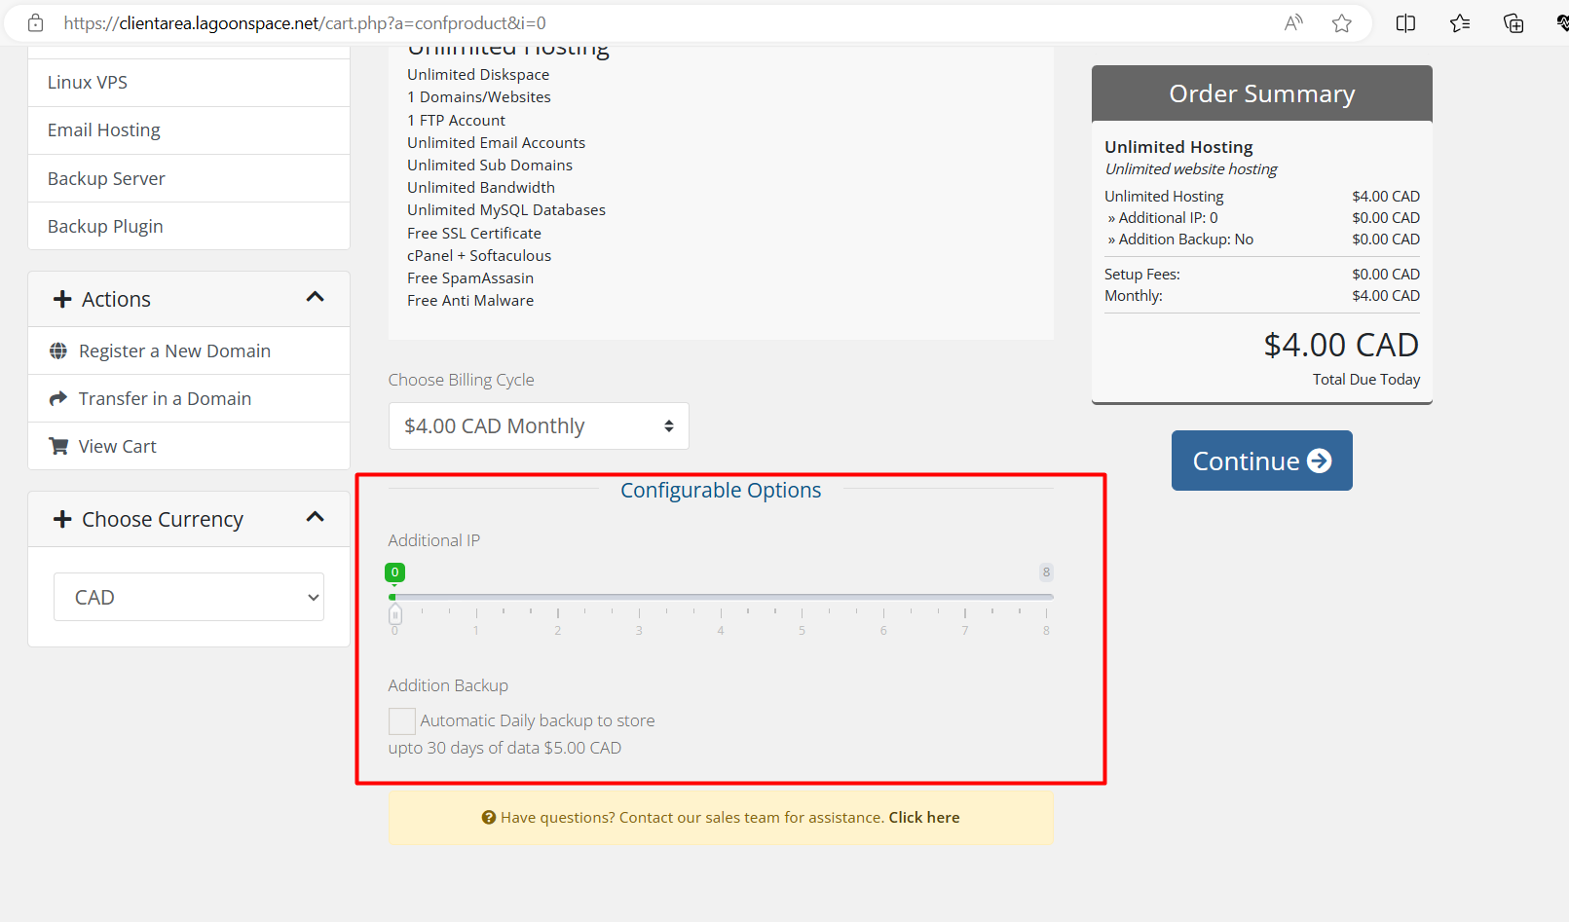This screenshot has width=1569, height=922.
Task: Click the site lock icon in address bar
Action: coord(35,22)
